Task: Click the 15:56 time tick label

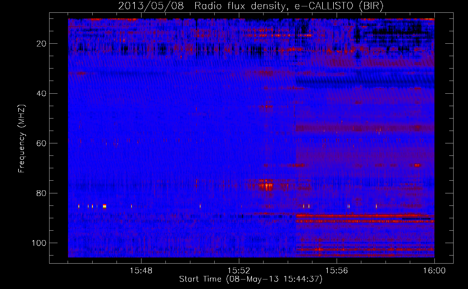Action: click(337, 271)
